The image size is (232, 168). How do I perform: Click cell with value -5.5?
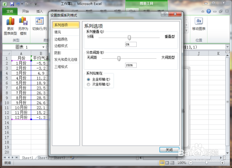point(40,63)
